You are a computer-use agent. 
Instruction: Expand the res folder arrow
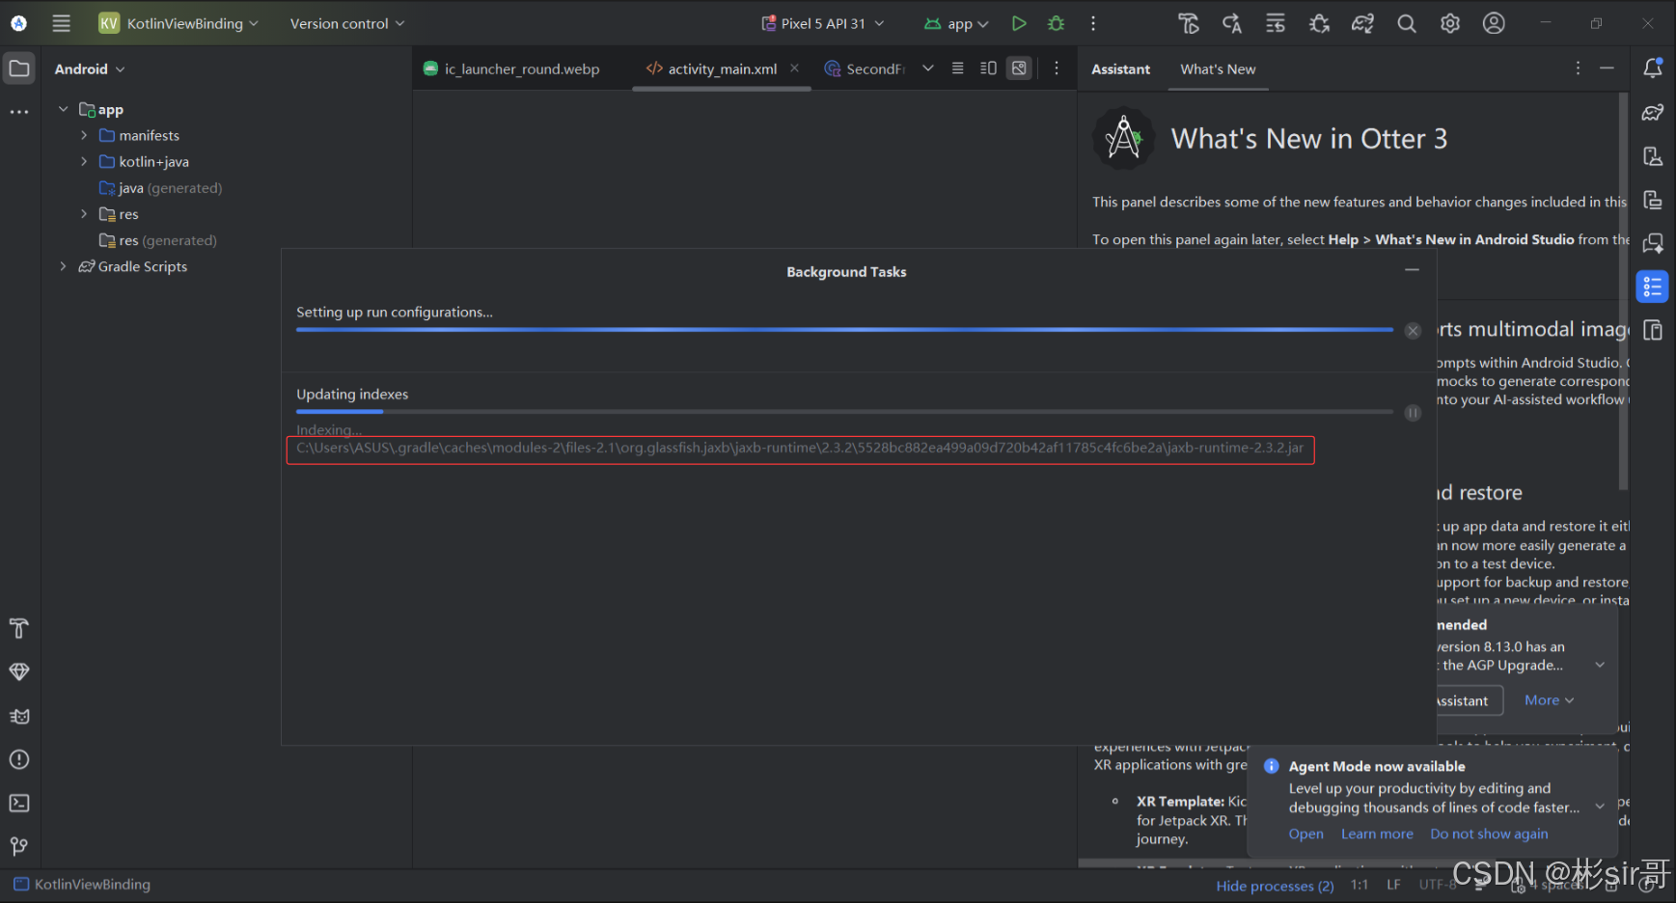click(x=84, y=214)
